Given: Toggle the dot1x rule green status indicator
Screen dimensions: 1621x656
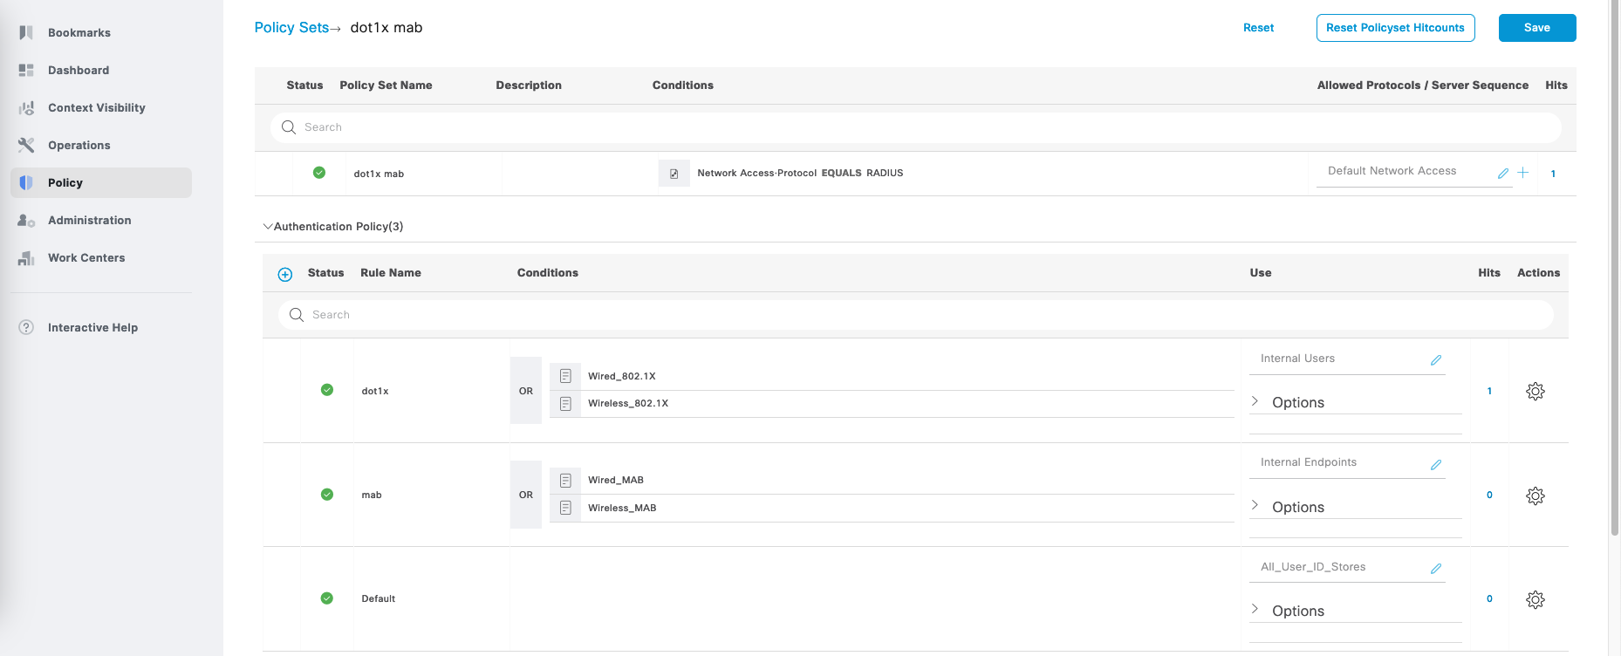Looking at the screenshot, I should (x=327, y=390).
